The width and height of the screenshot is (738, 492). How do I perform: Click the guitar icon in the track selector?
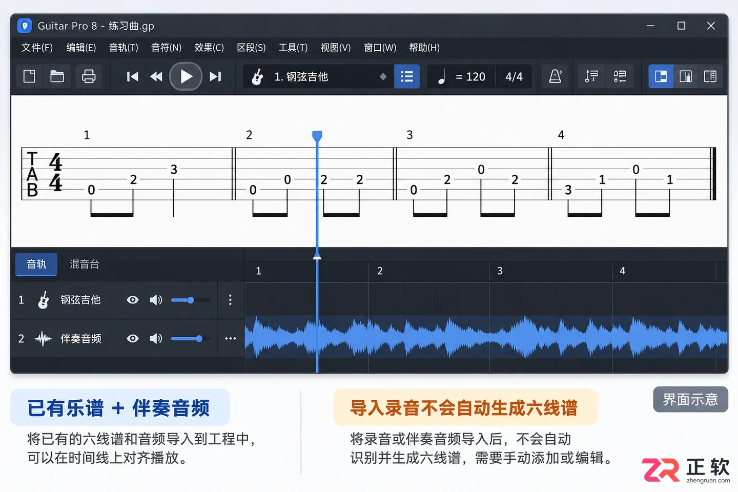pyautogui.click(x=257, y=77)
